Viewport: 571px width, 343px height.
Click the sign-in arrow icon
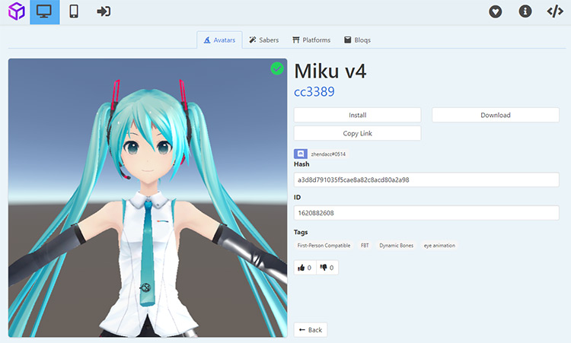tap(104, 11)
